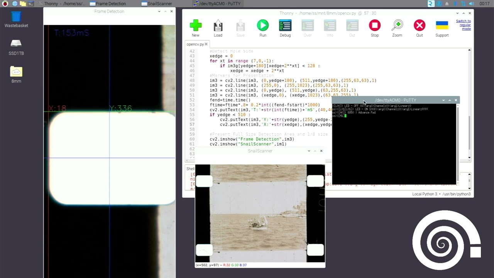Screen dimensions: 494x278
Task: Open the file manager from the taskbar
Action: point(23,3)
